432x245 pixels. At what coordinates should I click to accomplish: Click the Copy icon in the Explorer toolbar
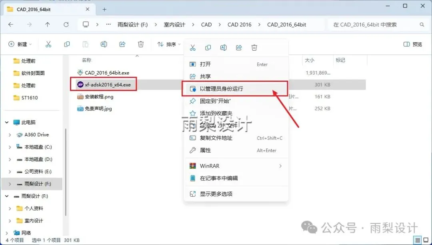coord(67,44)
